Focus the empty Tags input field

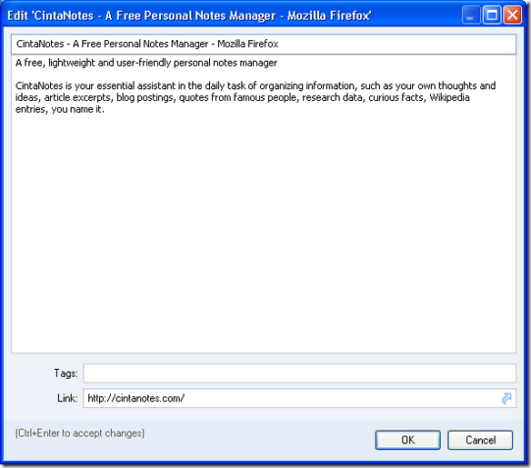click(x=299, y=373)
